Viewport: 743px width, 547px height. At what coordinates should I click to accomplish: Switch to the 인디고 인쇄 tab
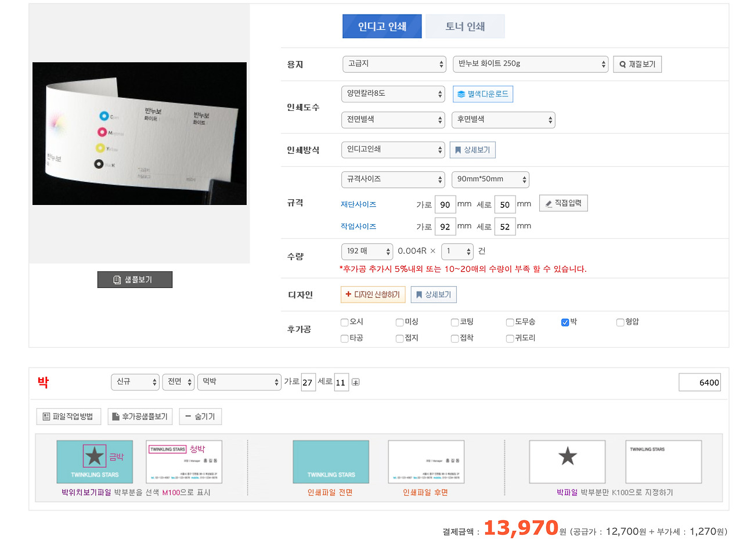382,26
